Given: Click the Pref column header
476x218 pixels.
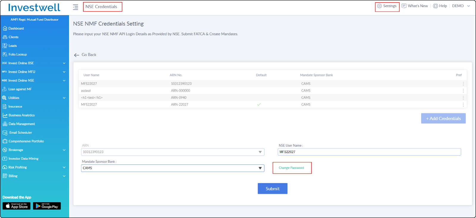Looking at the screenshot, I should point(459,75).
